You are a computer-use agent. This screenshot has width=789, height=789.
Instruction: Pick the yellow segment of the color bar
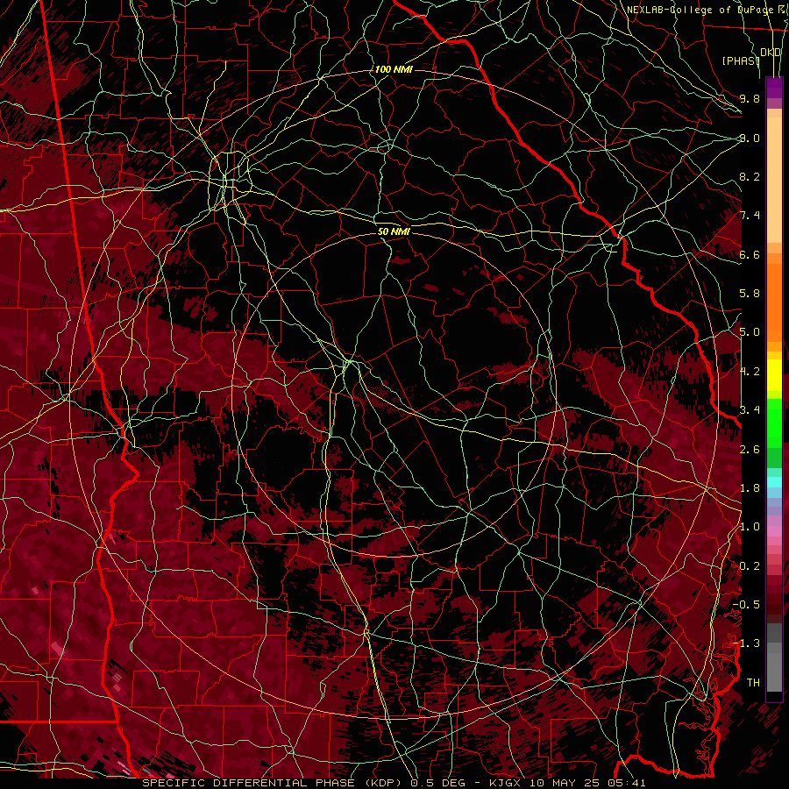point(774,375)
